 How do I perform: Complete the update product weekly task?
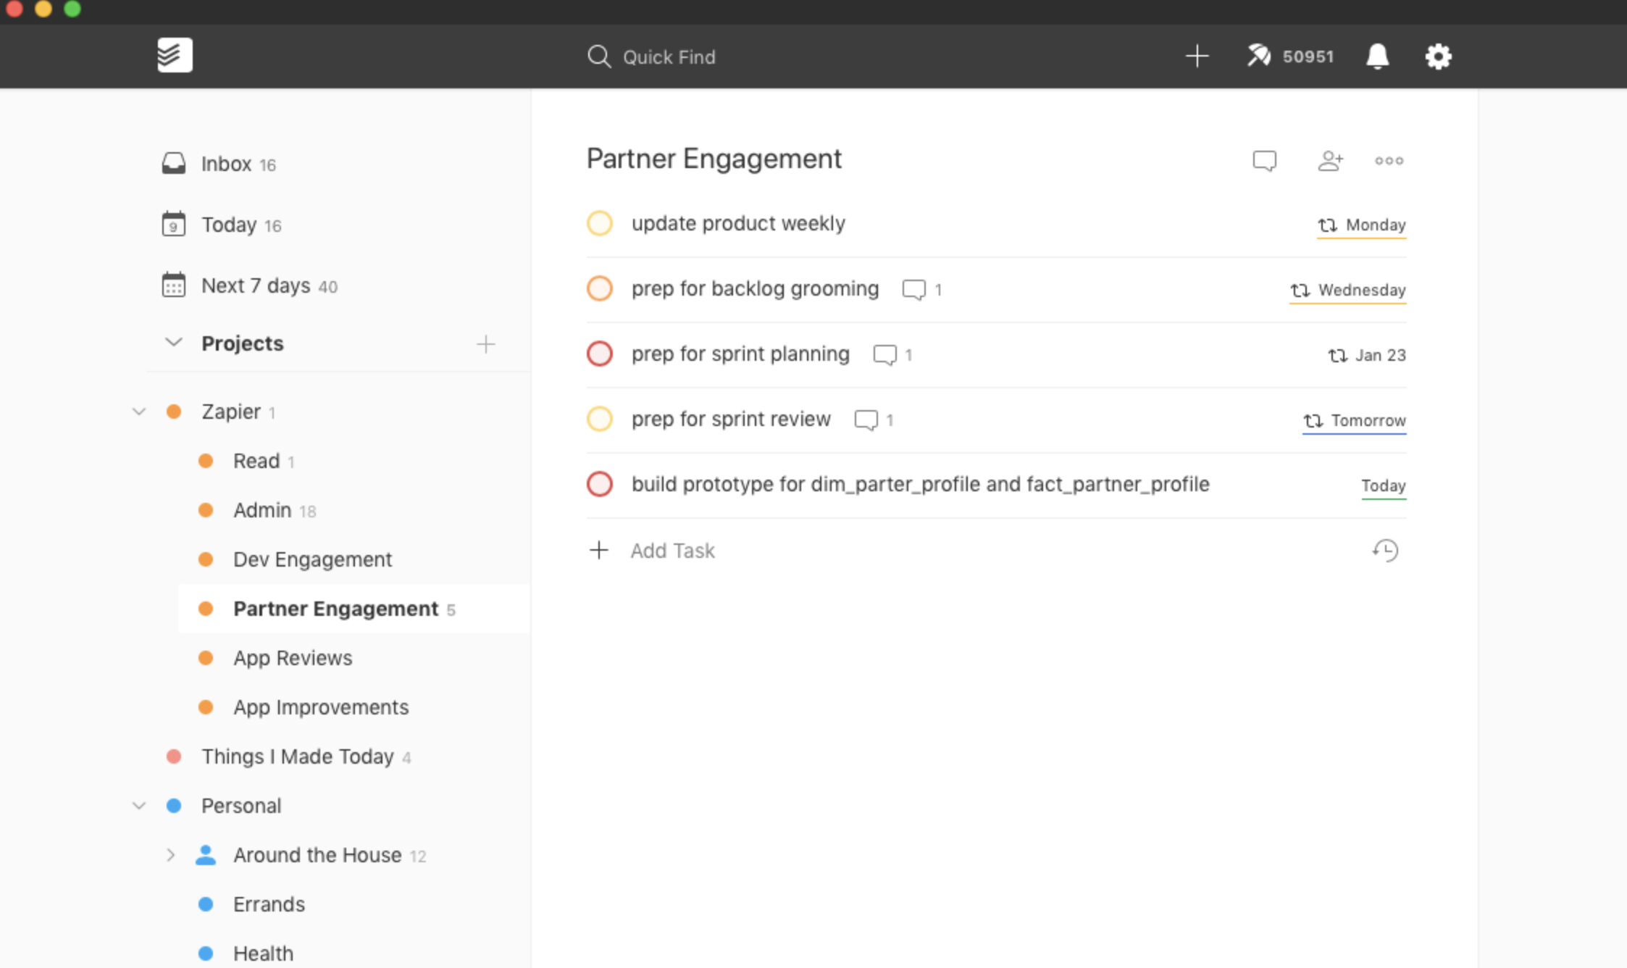pos(600,223)
